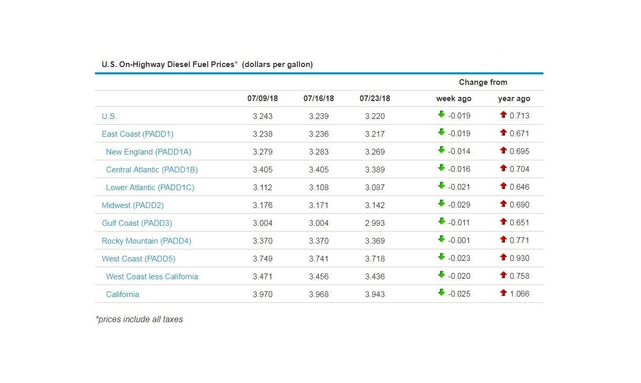Click the green decrease arrow in the U.S. row
The height and width of the screenshot is (383, 641).
click(441, 115)
